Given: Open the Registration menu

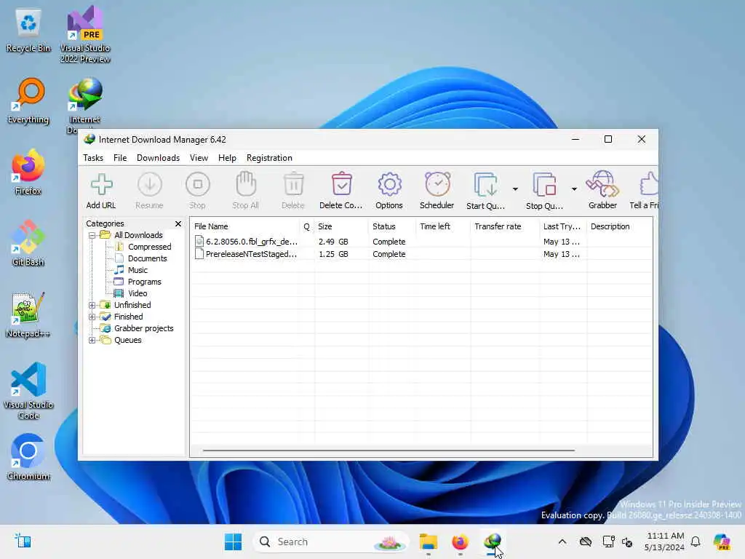Looking at the screenshot, I should [x=269, y=158].
